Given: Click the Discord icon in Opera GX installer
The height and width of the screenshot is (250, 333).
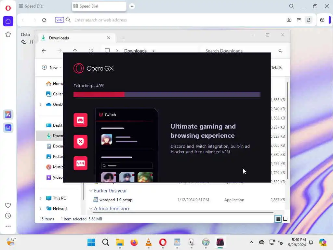Looking at the screenshot, I should click(x=81, y=120).
